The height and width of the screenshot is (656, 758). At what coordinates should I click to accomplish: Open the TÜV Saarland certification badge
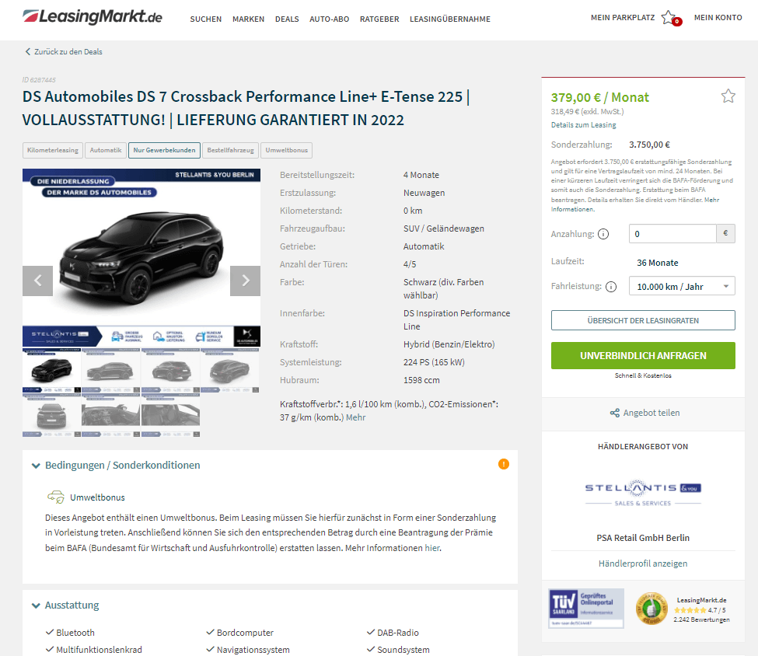coord(586,608)
